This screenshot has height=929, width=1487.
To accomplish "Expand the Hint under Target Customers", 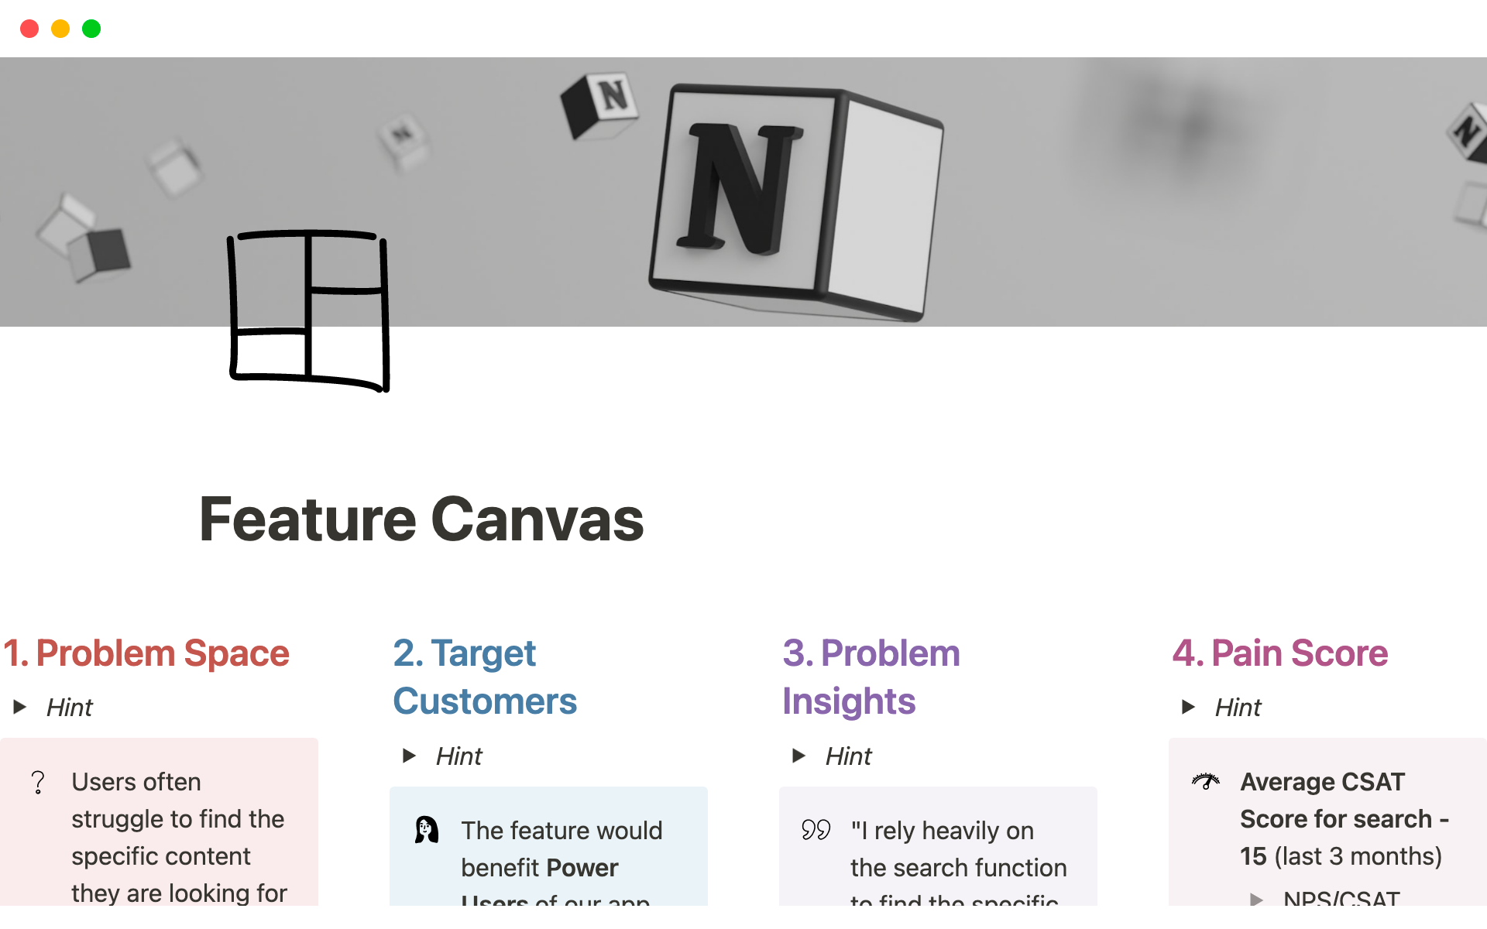I will 410,756.
